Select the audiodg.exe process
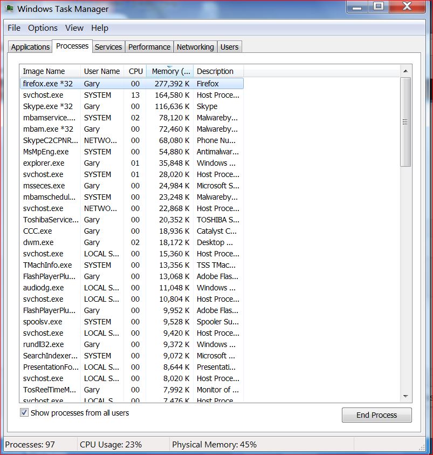 pos(132,288)
